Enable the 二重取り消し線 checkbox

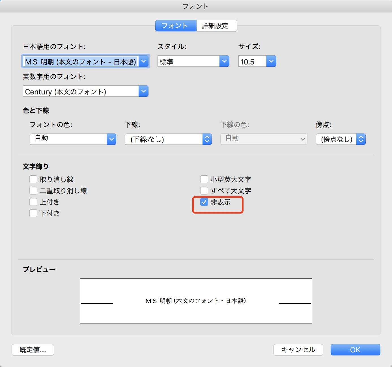click(x=33, y=190)
